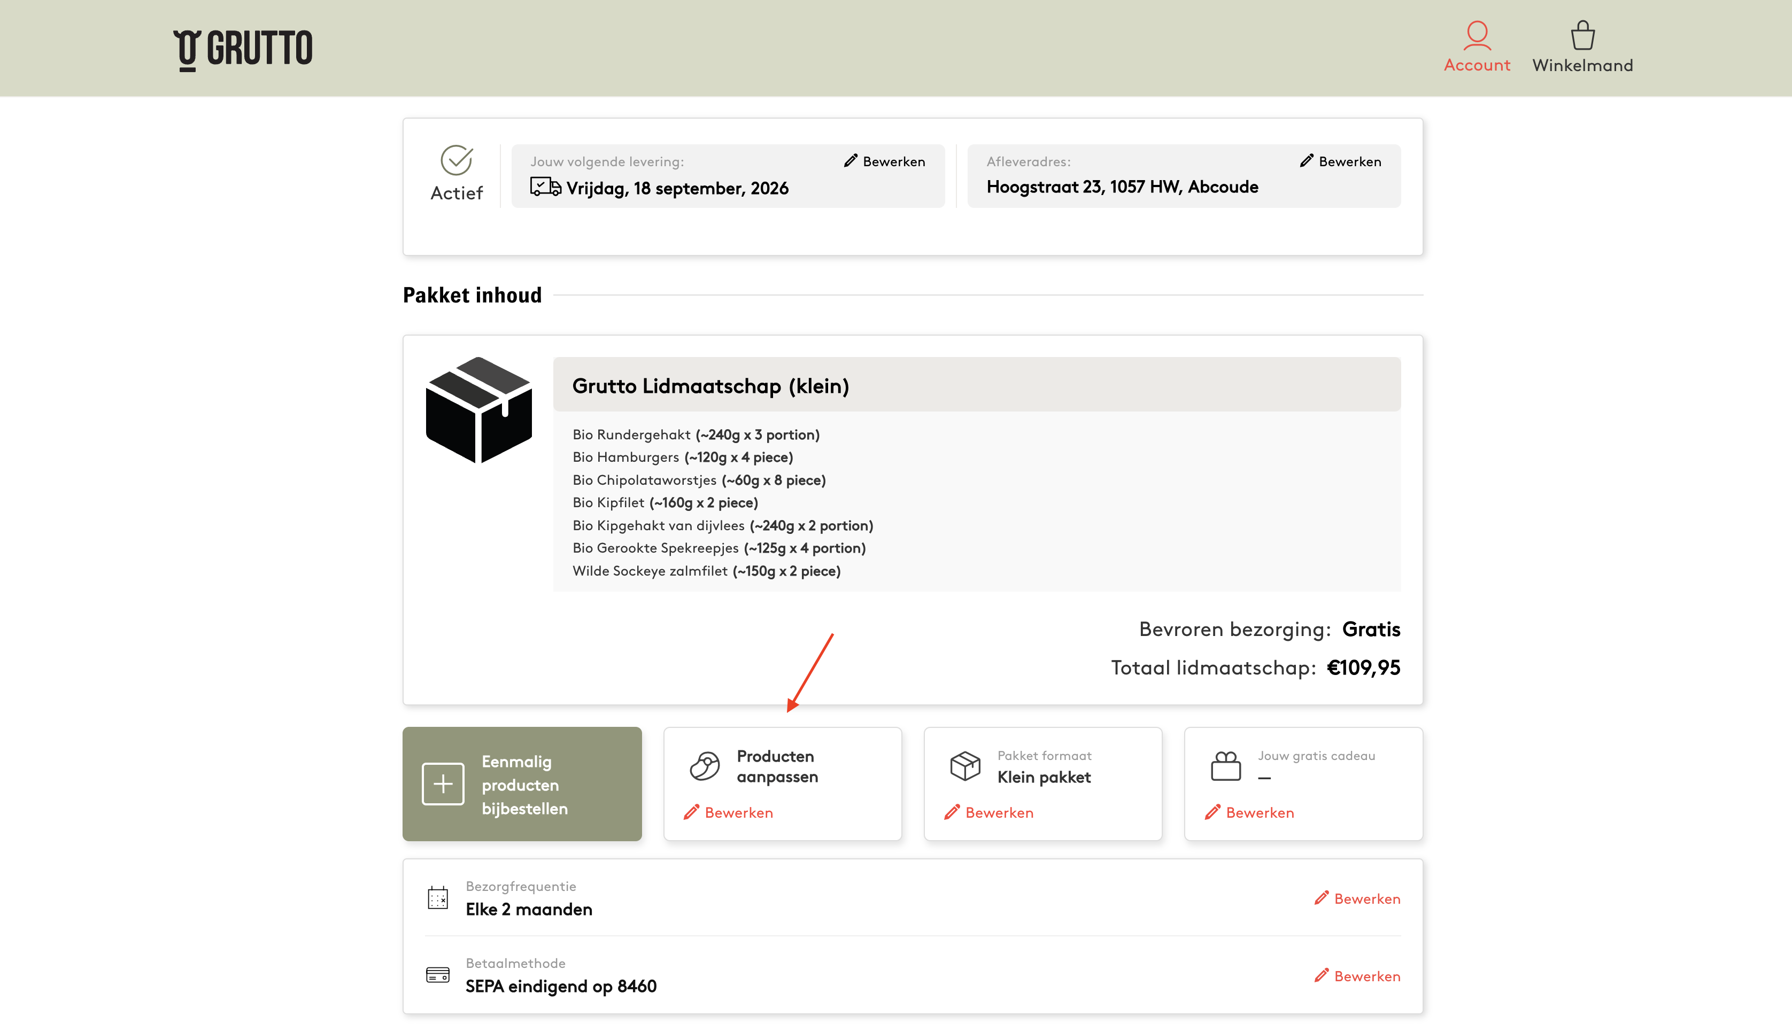Click the pencil icon beside next delivery Bewerken

click(x=850, y=161)
